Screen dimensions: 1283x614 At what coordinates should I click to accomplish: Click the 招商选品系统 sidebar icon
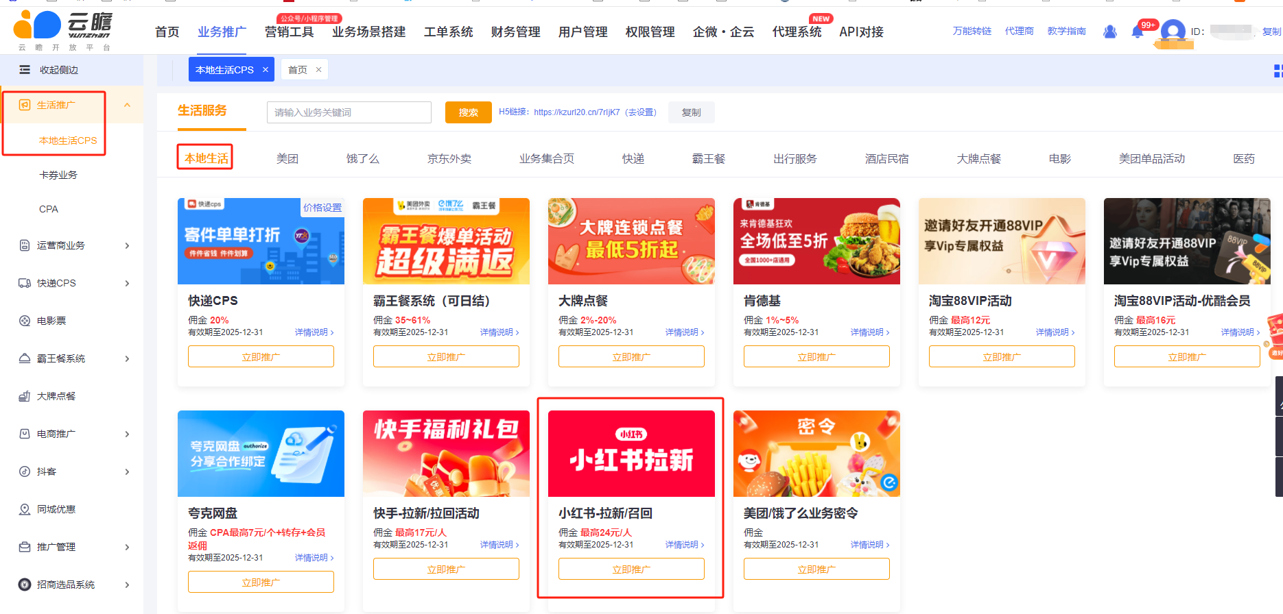pyautogui.click(x=25, y=585)
